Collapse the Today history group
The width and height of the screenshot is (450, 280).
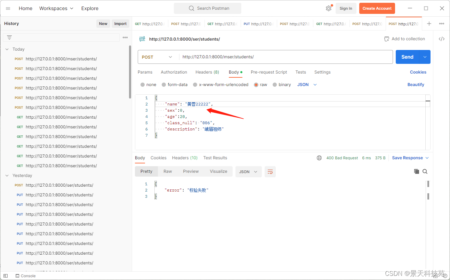coord(7,49)
